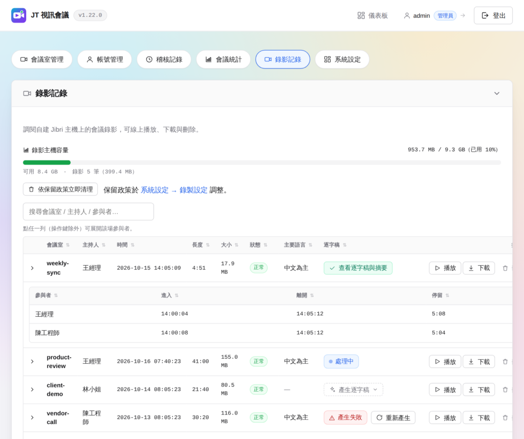The height and width of the screenshot is (439, 524).
Task: Play the weekly-sync recording
Action: [x=445, y=268]
